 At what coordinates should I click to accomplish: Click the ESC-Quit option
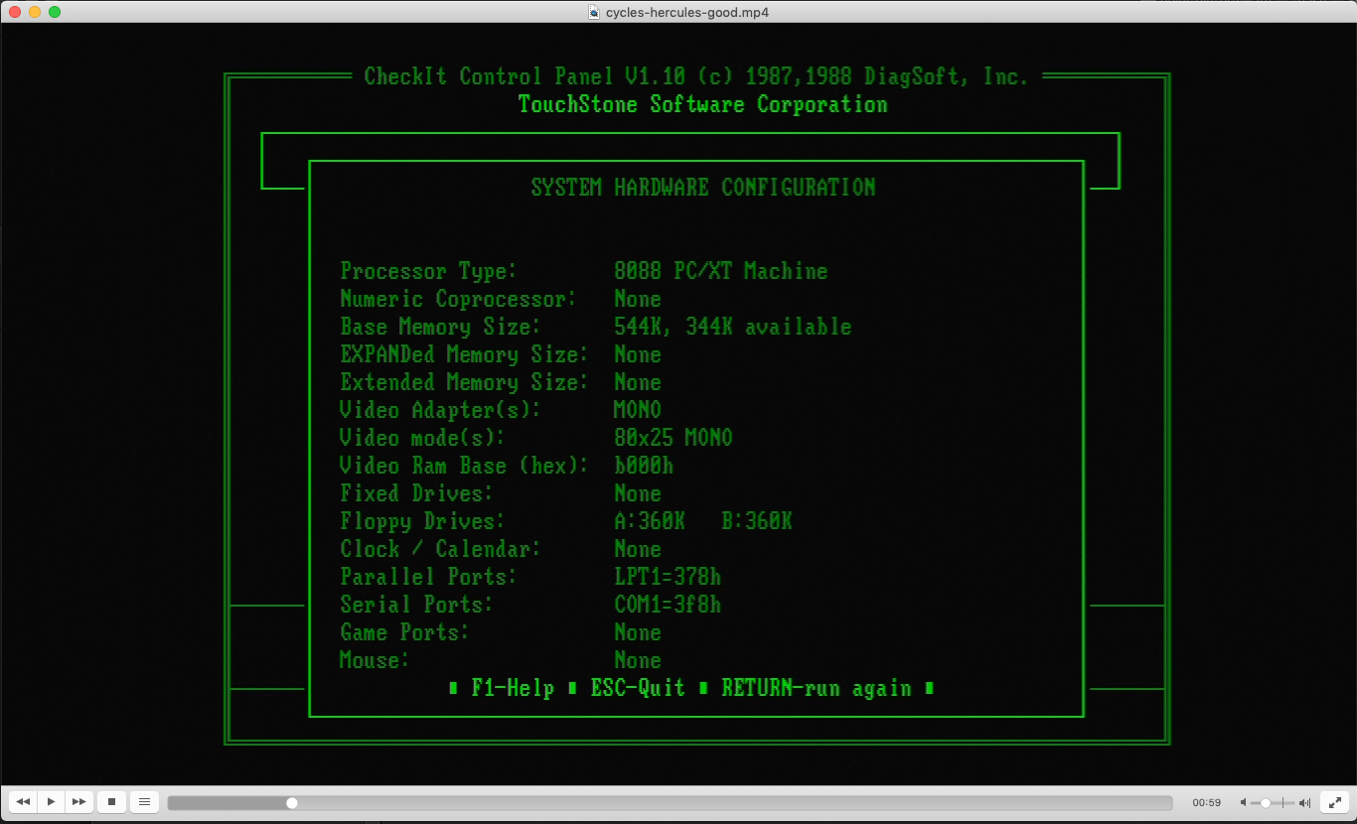(x=638, y=688)
